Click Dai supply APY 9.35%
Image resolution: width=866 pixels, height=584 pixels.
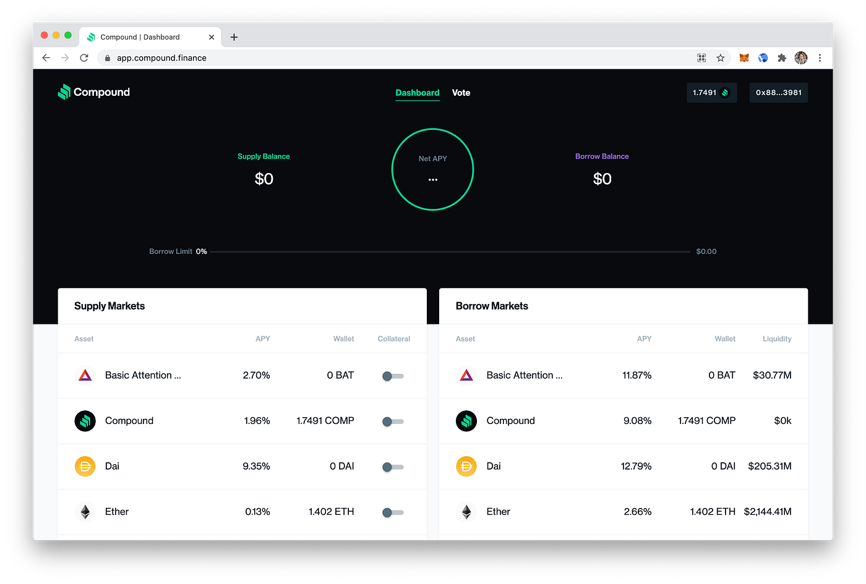pyautogui.click(x=256, y=466)
